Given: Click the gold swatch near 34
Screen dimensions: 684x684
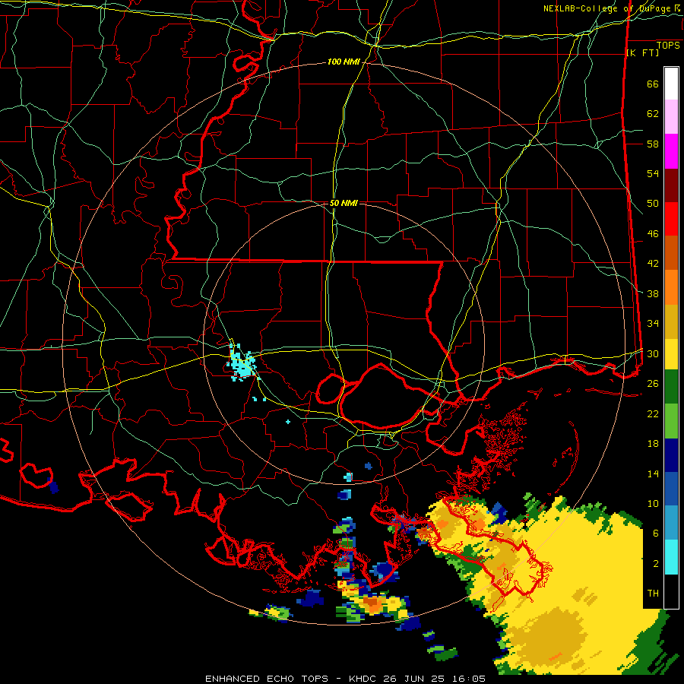Looking at the screenshot, I should (671, 321).
